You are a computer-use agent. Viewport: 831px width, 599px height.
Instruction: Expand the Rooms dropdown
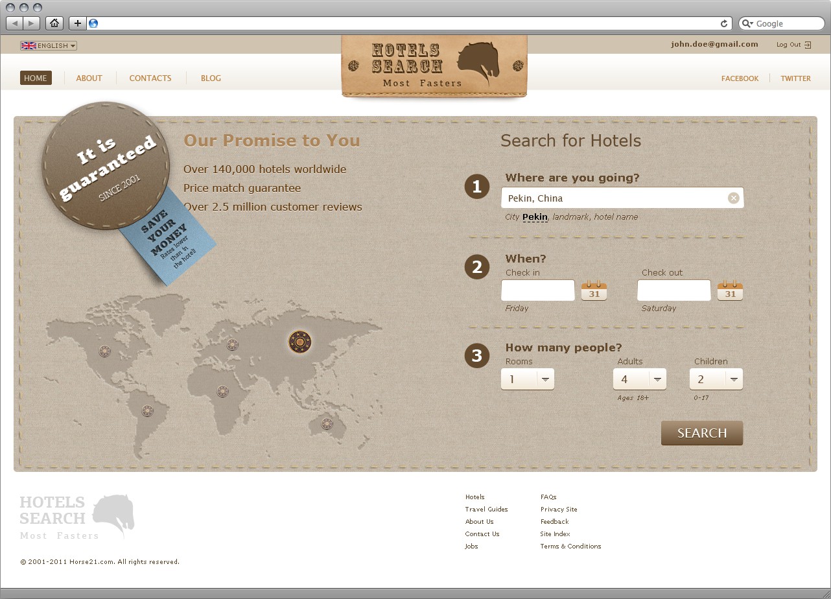[x=528, y=379]
